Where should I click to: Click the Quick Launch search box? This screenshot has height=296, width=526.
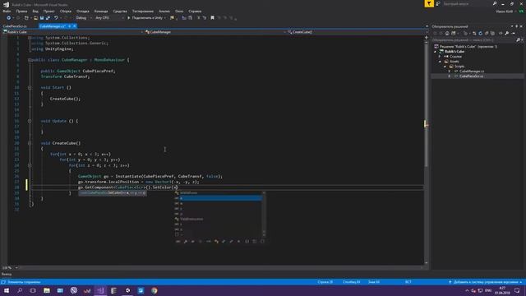click(469, 3)
